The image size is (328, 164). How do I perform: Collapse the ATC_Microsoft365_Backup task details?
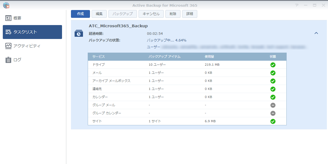316,33
